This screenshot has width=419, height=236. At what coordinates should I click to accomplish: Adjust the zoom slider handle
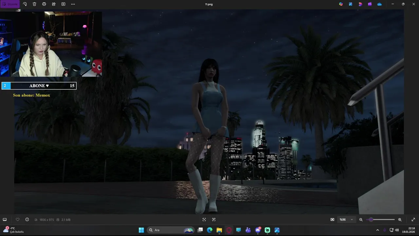pyautogui.click(x=371, y=220)
